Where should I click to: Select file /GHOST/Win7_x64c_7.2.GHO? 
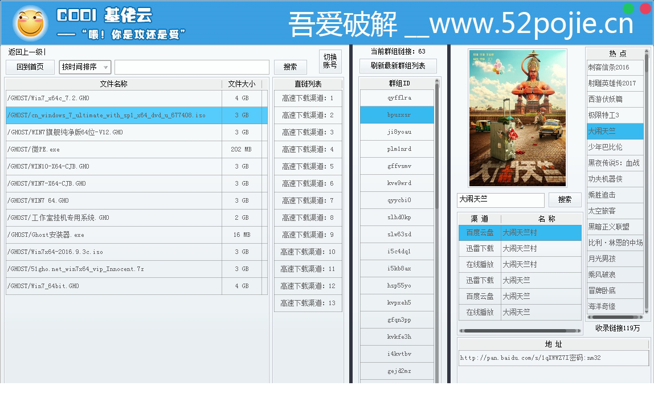(136, 99)
